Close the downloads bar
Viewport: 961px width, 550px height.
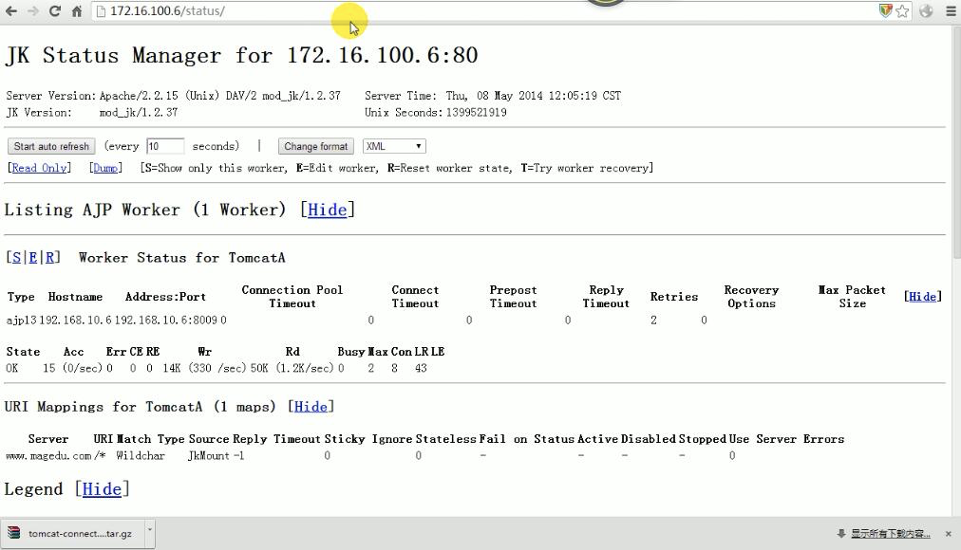948,534
